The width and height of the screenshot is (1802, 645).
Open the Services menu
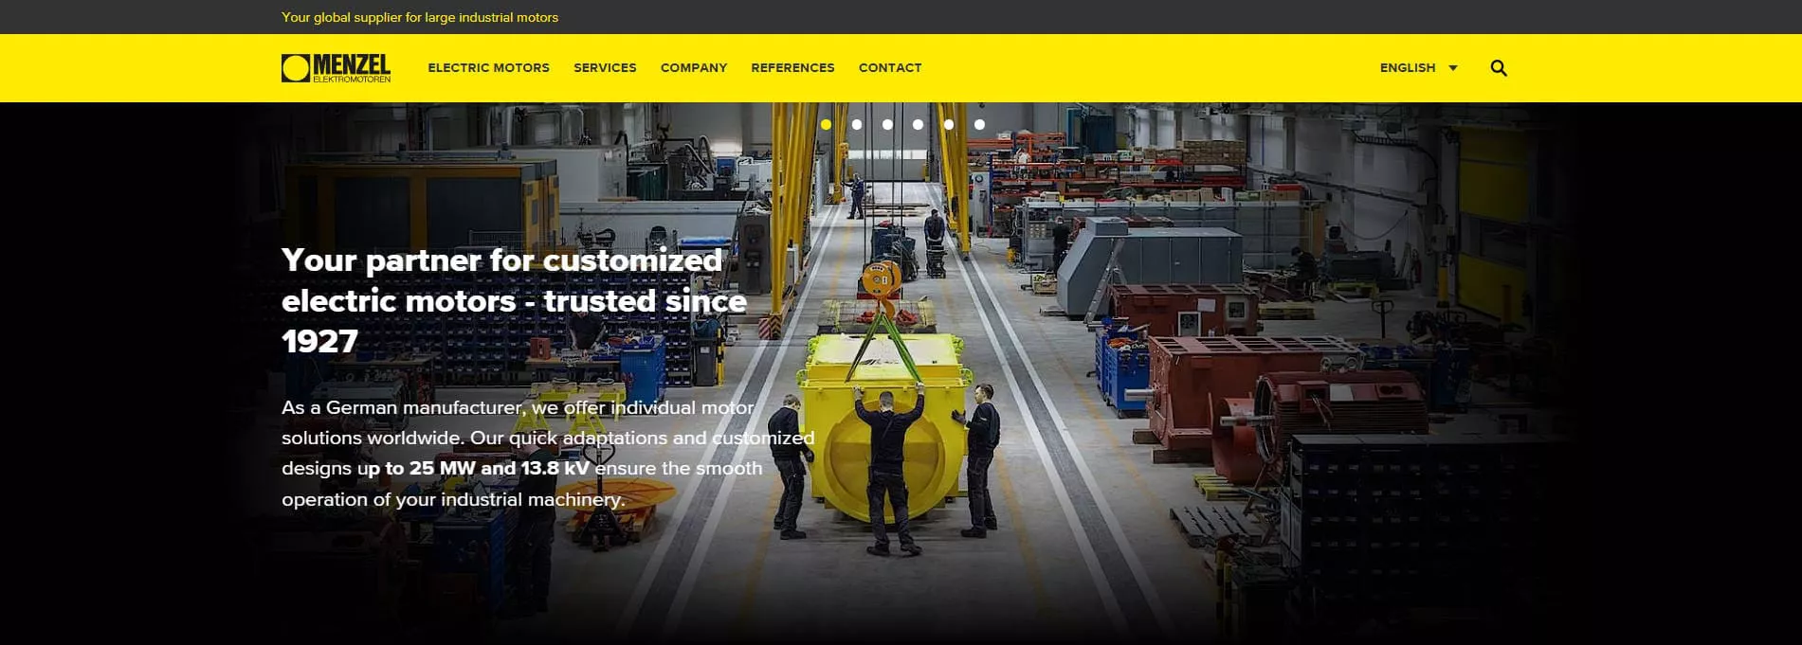[605, 68]
